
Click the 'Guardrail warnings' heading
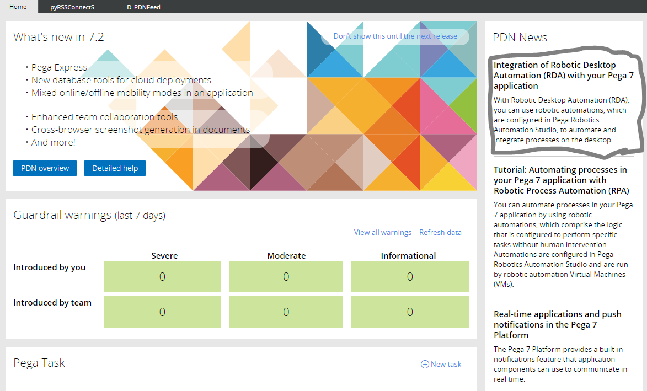tap(89, 215)
